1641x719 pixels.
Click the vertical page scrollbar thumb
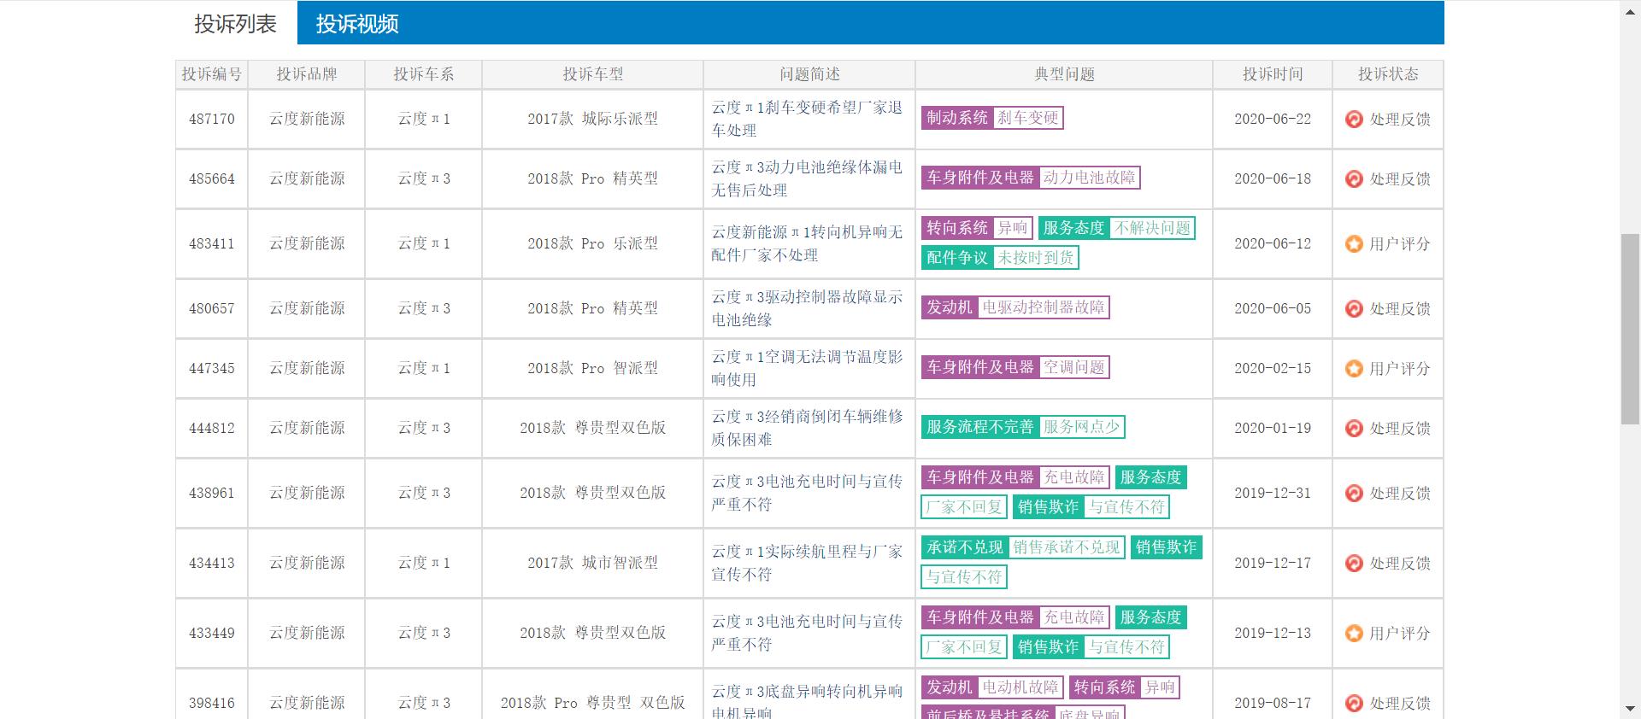point(1630,329)
